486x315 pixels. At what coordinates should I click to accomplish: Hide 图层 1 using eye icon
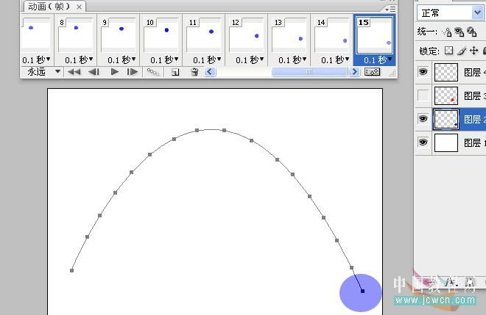click(423, 142)
